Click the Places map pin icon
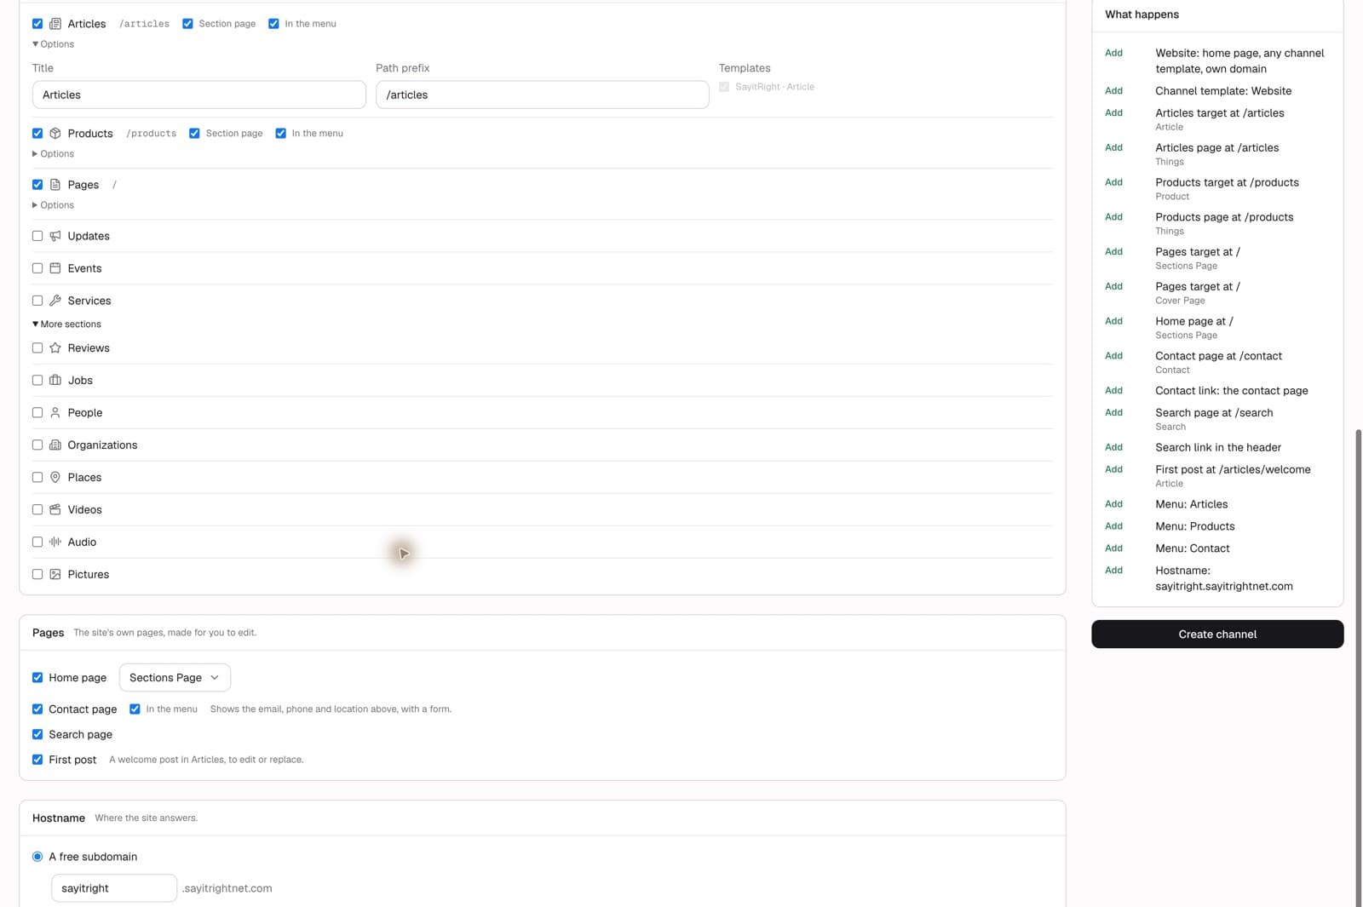The height and width of the screenshot is (907, 1363). coord(55,478)
